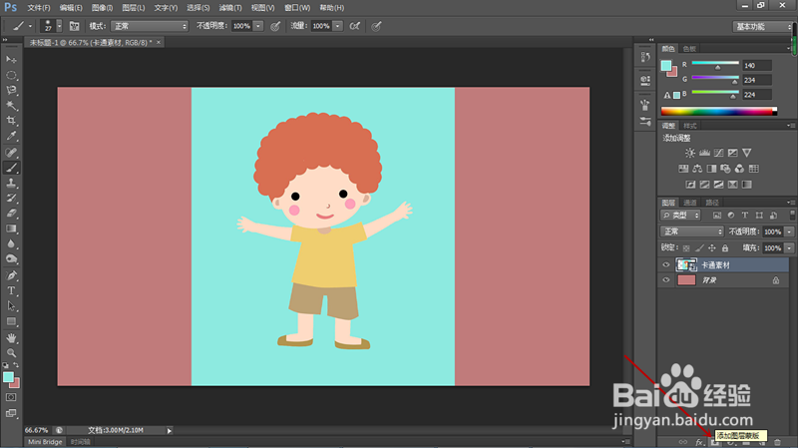
Task: Open the layer filter 类型 dropdown
Action: click(x=681, y=216)
